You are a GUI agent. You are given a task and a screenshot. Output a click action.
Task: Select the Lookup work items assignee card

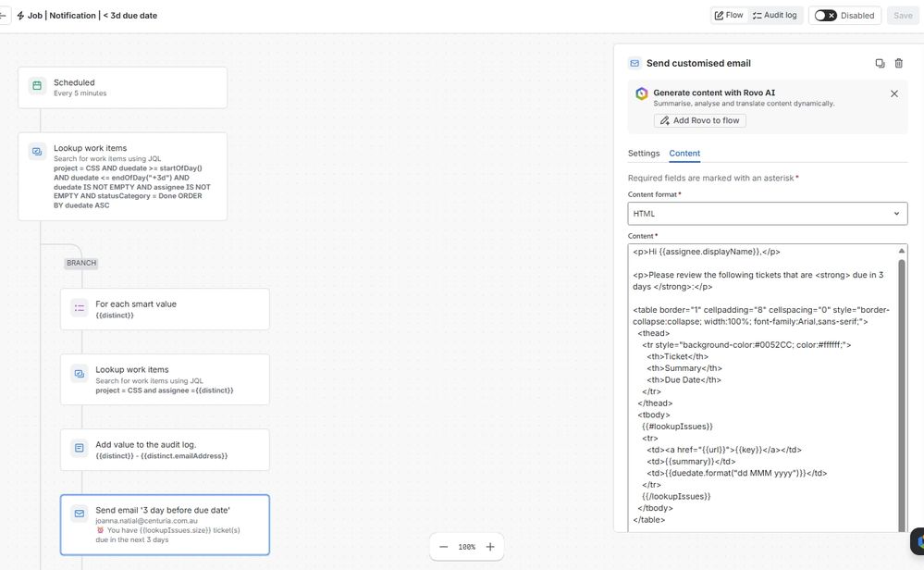pyautogui.click(x=165, y=379)
